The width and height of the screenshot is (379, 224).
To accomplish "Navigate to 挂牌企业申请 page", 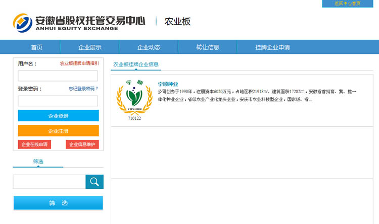I will tap(272, 47).
